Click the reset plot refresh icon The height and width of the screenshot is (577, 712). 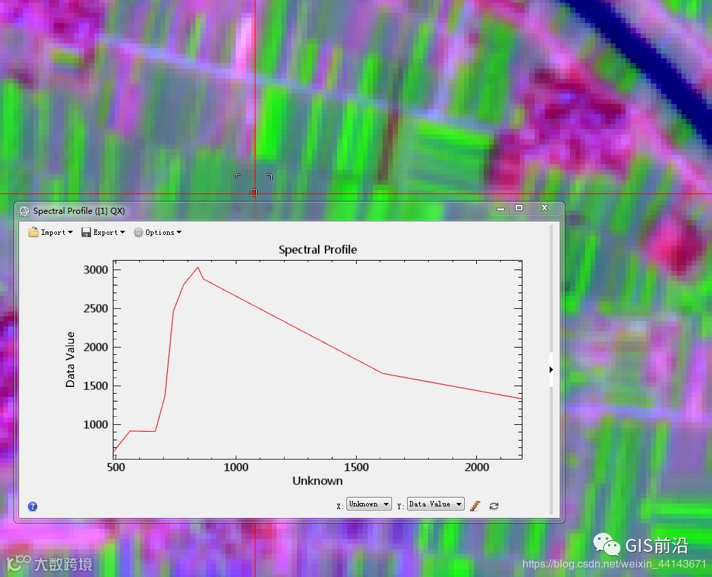[x=494, y=506]
